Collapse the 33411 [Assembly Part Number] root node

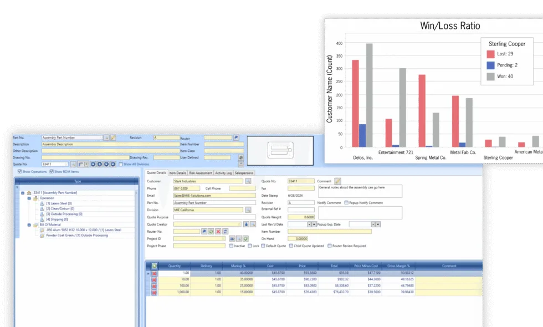[23, 193]
